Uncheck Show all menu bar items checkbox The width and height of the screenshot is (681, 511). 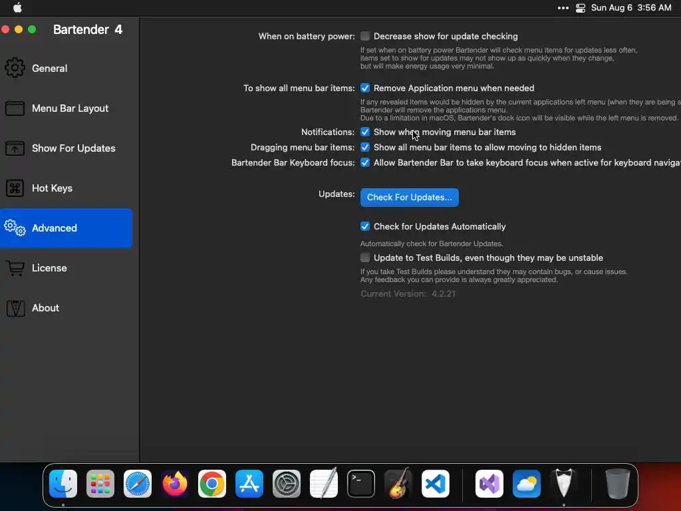[365, 147]
